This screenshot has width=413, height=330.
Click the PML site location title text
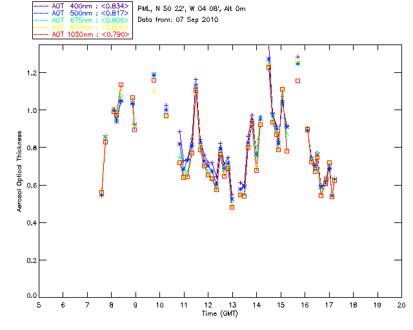pos(192,9)
